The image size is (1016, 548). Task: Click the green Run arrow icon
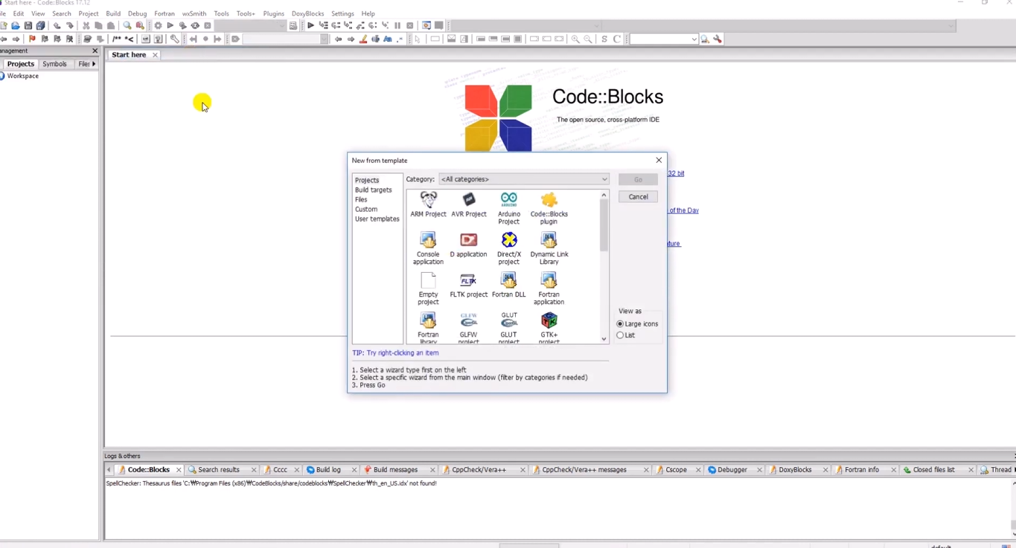170,25
